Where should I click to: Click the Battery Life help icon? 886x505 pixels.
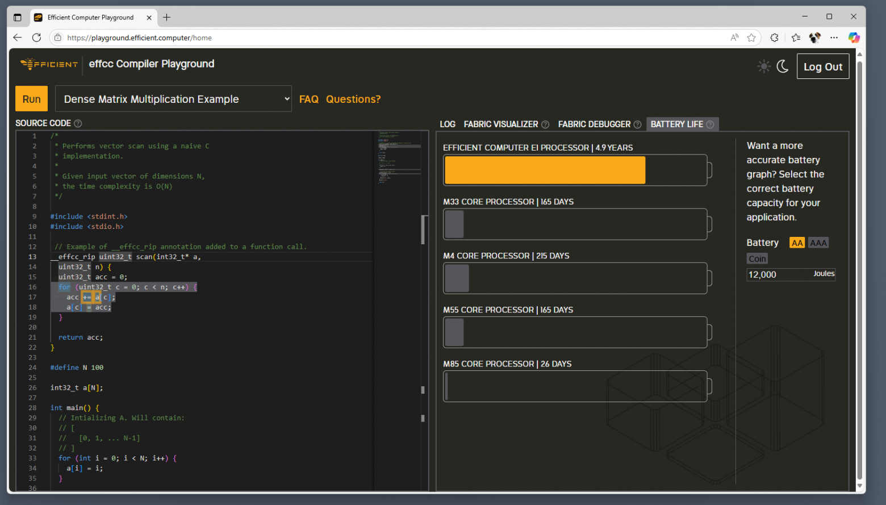pos(710,124)
